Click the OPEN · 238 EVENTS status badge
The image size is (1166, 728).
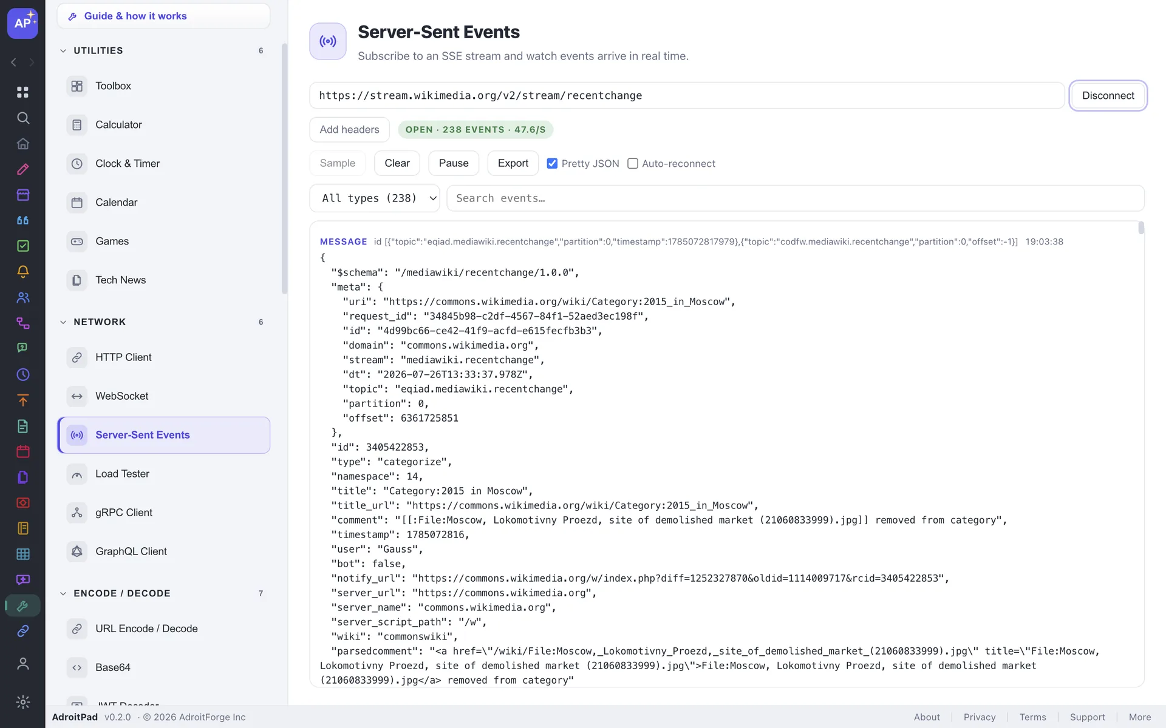pos(476,130)
